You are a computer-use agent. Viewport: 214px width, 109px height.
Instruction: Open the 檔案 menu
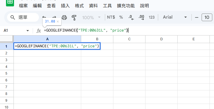click(23, 6)
